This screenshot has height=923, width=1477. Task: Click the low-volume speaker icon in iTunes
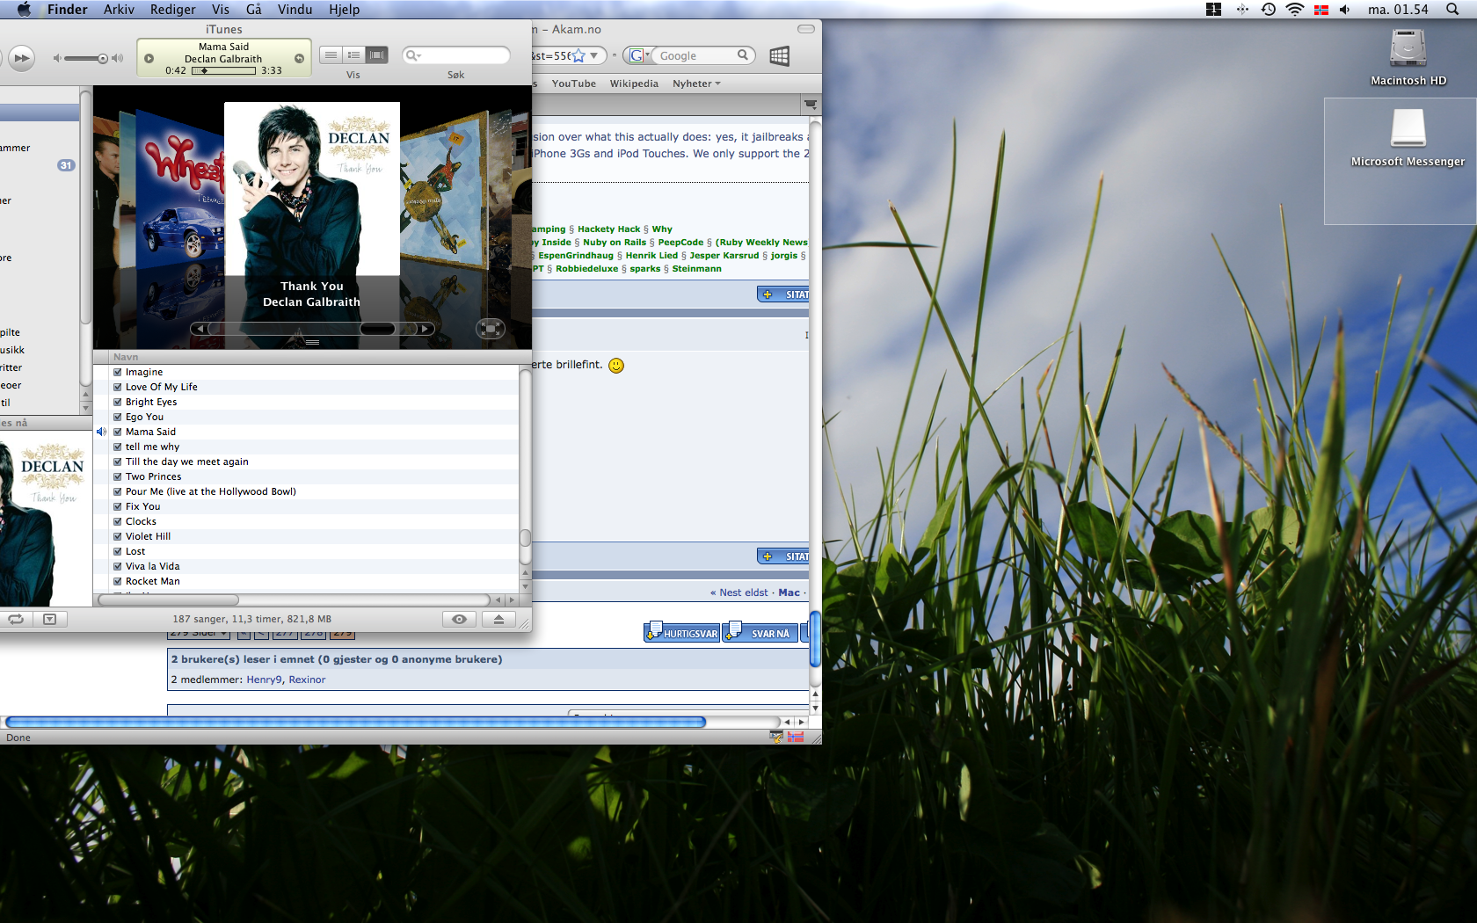pos(57,58)
